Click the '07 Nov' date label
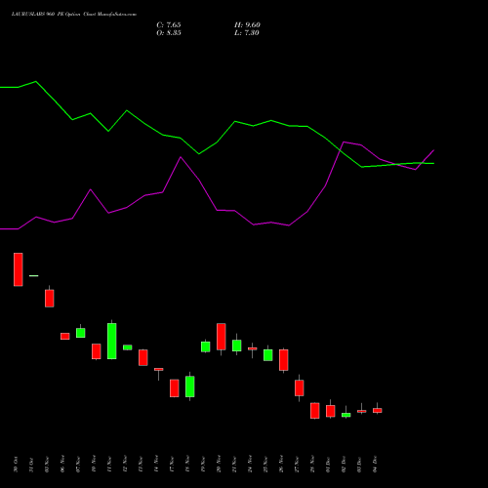This screenshot has width=488, height=488. coord(78,465)
